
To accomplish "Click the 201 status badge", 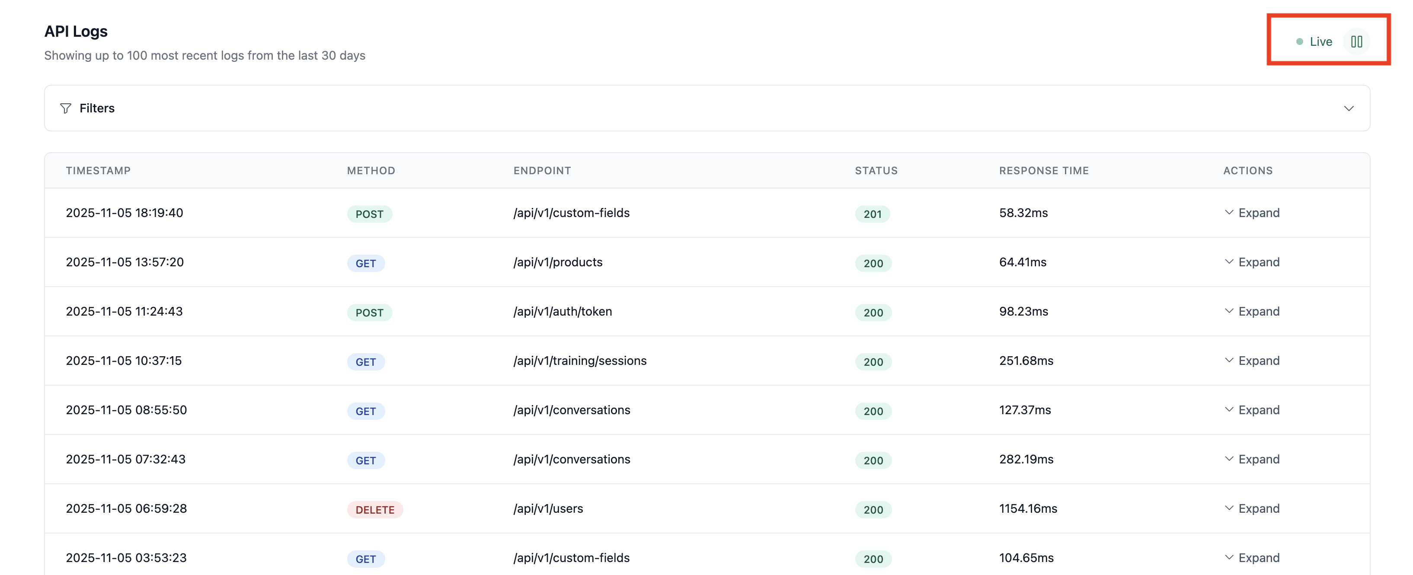I will (x=873, y=214).
